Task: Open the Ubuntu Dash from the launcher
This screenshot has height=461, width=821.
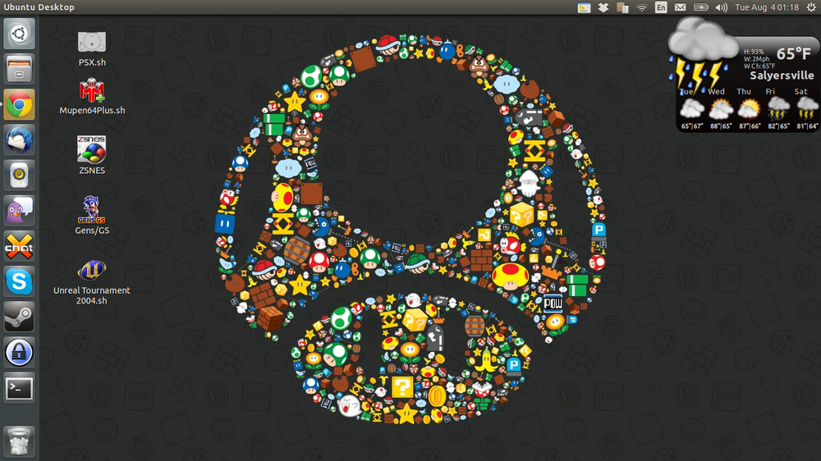Action: pyautogui.click(x=20, y=34)
